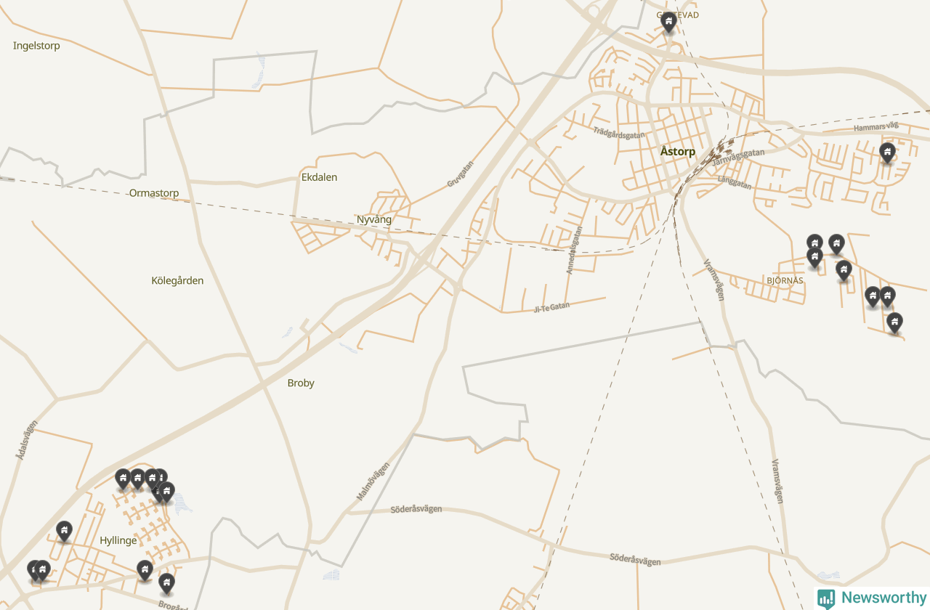
Task: Select the Ingelstorp place label
Action: (x=36, y=46)
